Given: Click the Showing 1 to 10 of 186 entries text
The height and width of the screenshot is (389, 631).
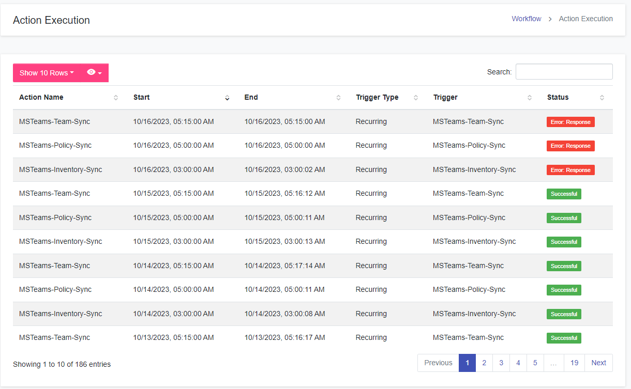Looking at the screenshot, I should [62, 364].
